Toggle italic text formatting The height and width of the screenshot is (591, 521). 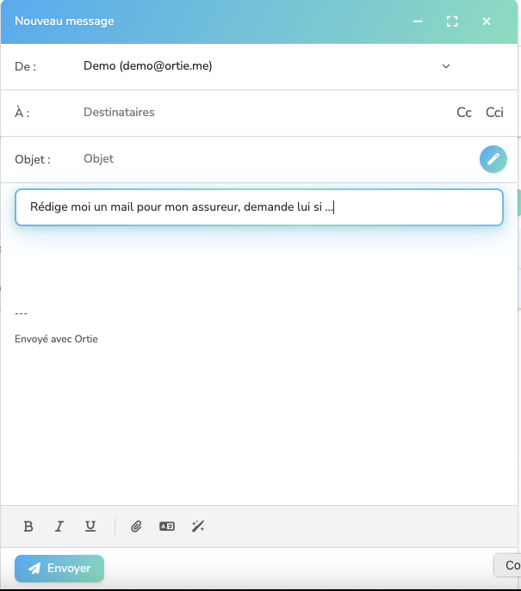59,526
